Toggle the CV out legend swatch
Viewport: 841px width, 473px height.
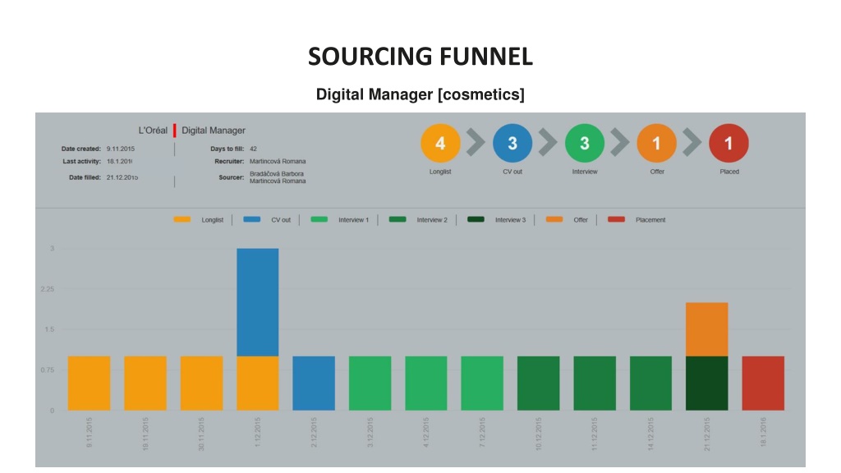click(251, 219)
